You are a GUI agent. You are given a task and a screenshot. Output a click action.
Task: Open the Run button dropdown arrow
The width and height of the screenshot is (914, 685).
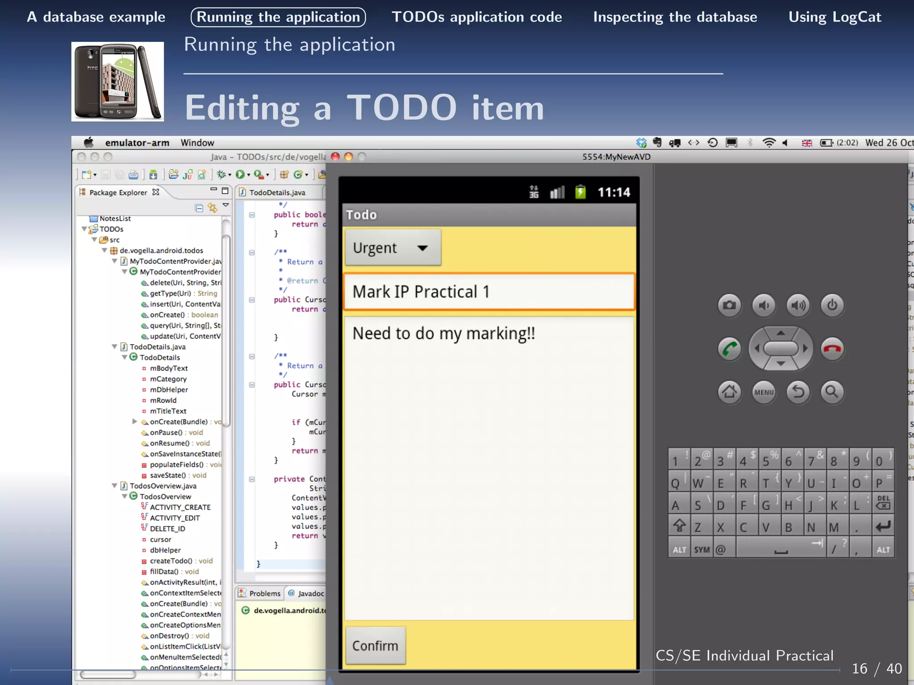click(249, 175)
